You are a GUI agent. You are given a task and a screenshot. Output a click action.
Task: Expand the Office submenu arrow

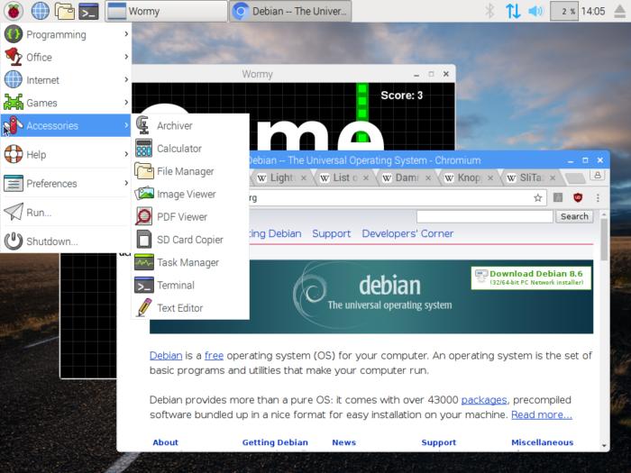tap(126, 57)
